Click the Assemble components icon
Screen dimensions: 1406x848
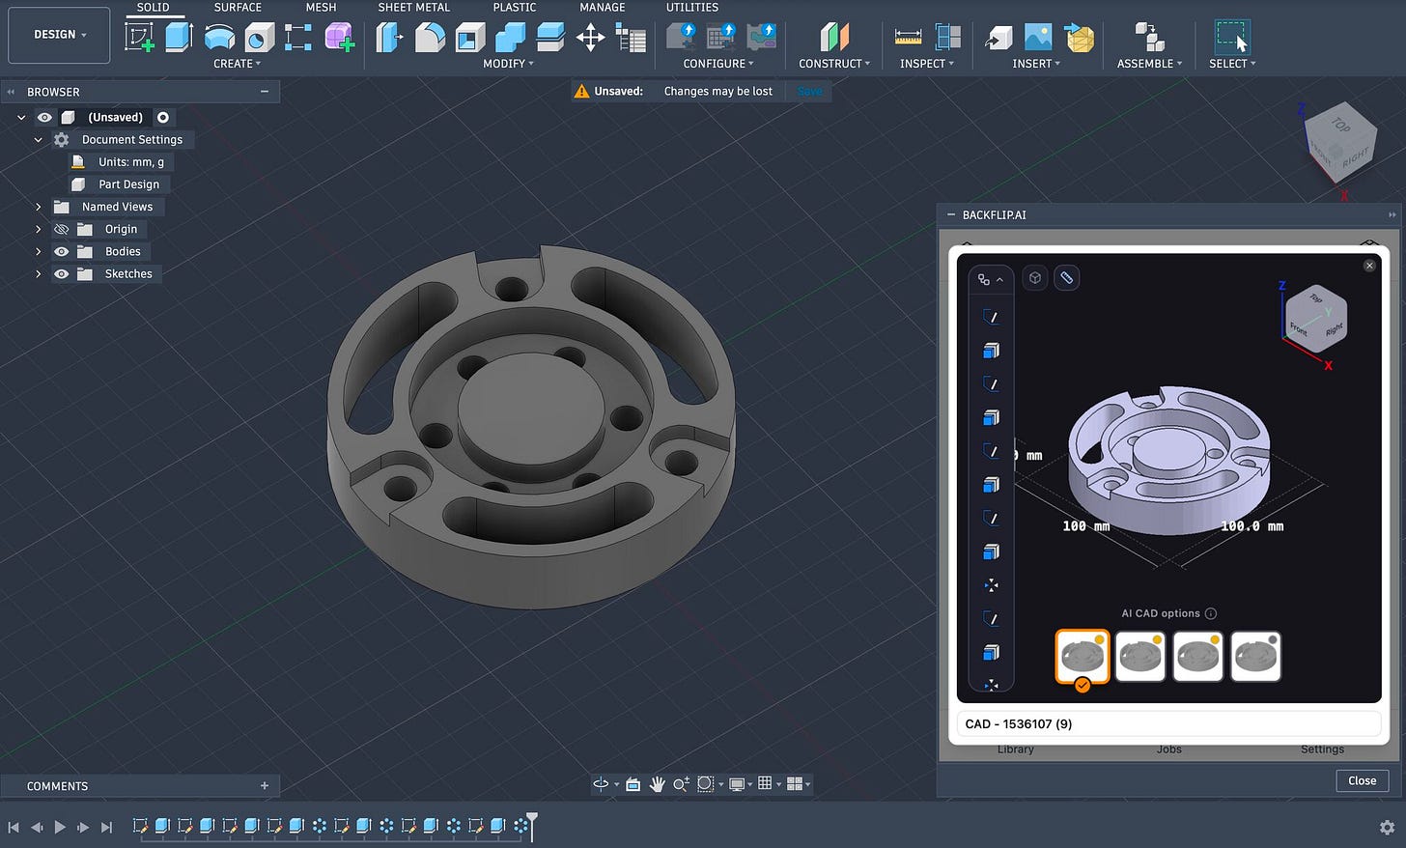[1149, 38]
